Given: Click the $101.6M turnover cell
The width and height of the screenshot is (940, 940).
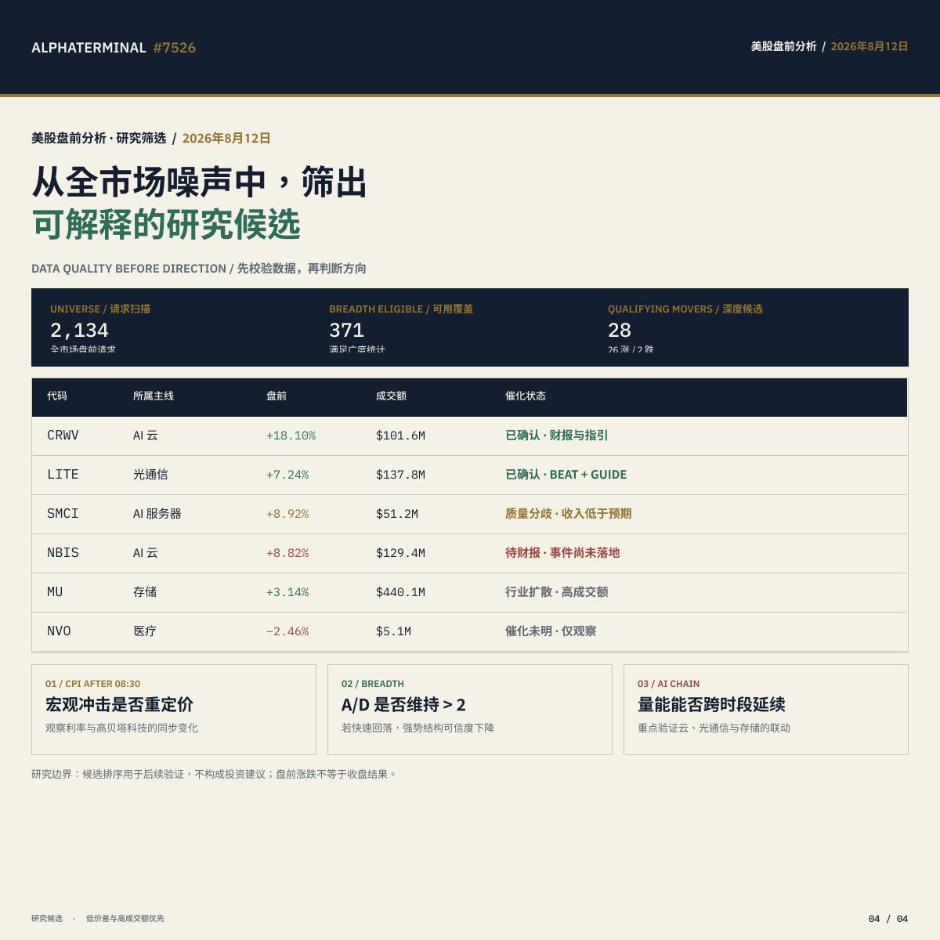Looking at the screenshot, I should pyautogui.click(x=400, y=436).
